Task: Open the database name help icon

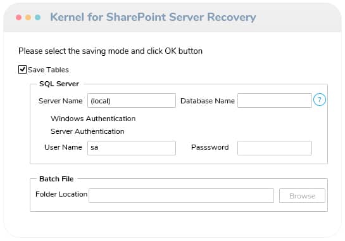Action: 320,100
